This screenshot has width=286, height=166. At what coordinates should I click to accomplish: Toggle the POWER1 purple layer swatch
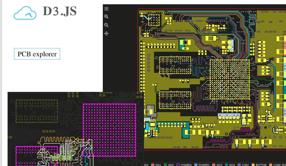(x=178, y=164)
